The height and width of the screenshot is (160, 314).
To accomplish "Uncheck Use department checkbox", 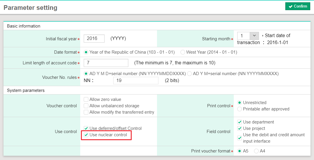I will point(240,122).
